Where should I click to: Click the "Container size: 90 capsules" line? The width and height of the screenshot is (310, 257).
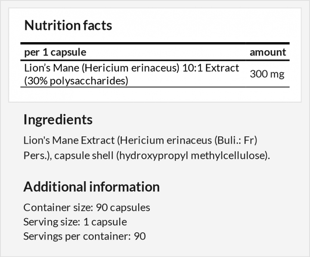(87, 207)
